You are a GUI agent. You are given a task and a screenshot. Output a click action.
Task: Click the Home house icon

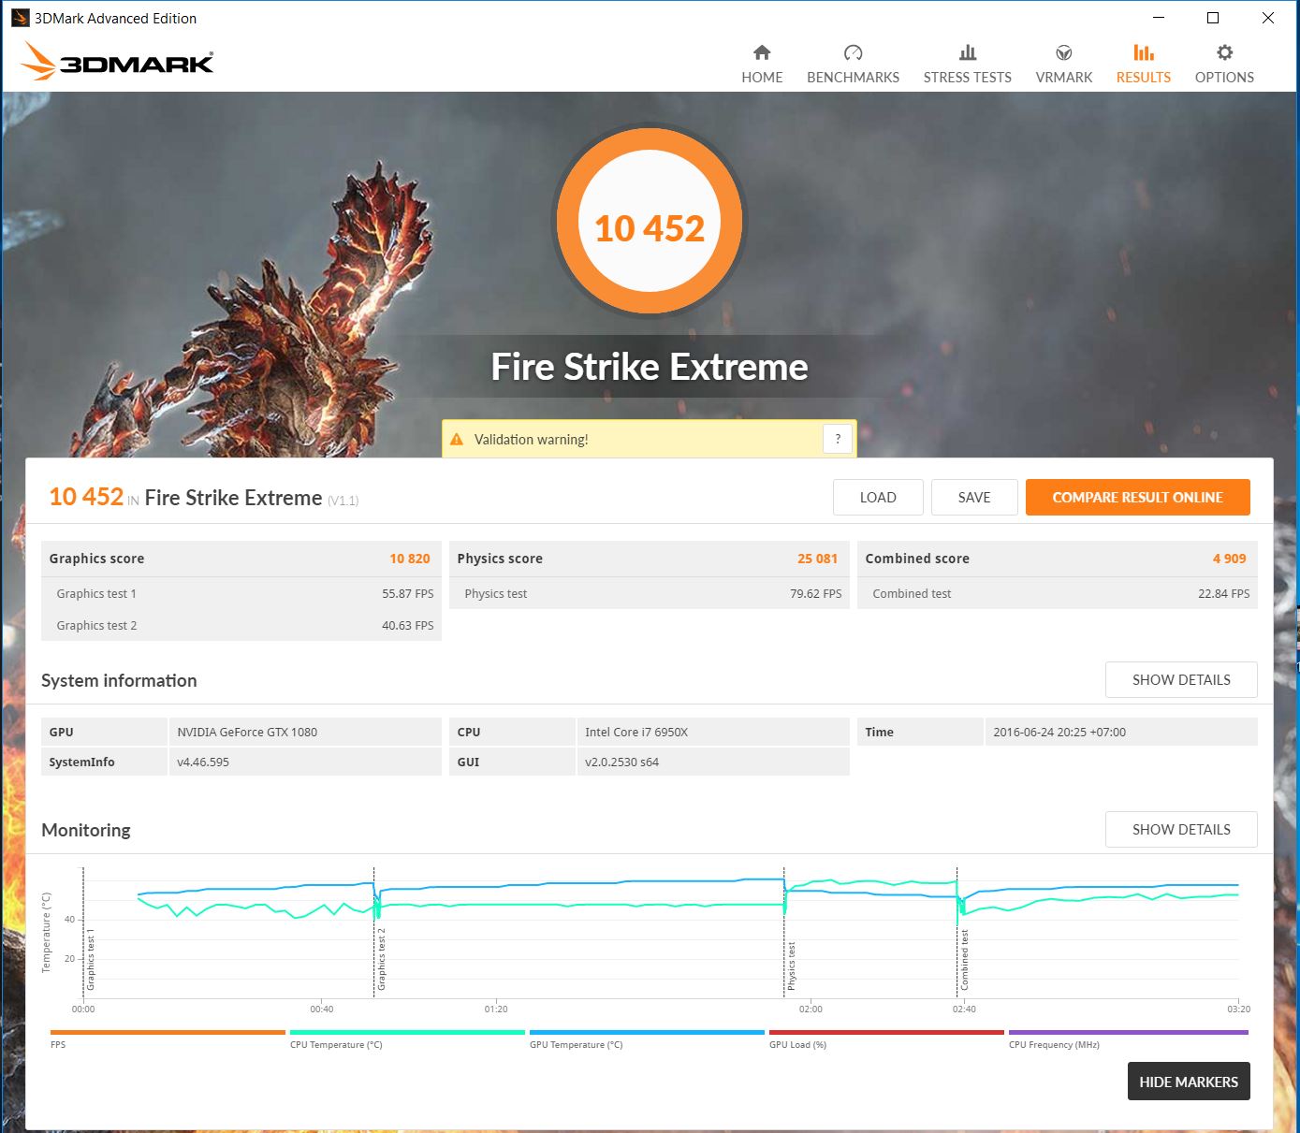(762, 52)
